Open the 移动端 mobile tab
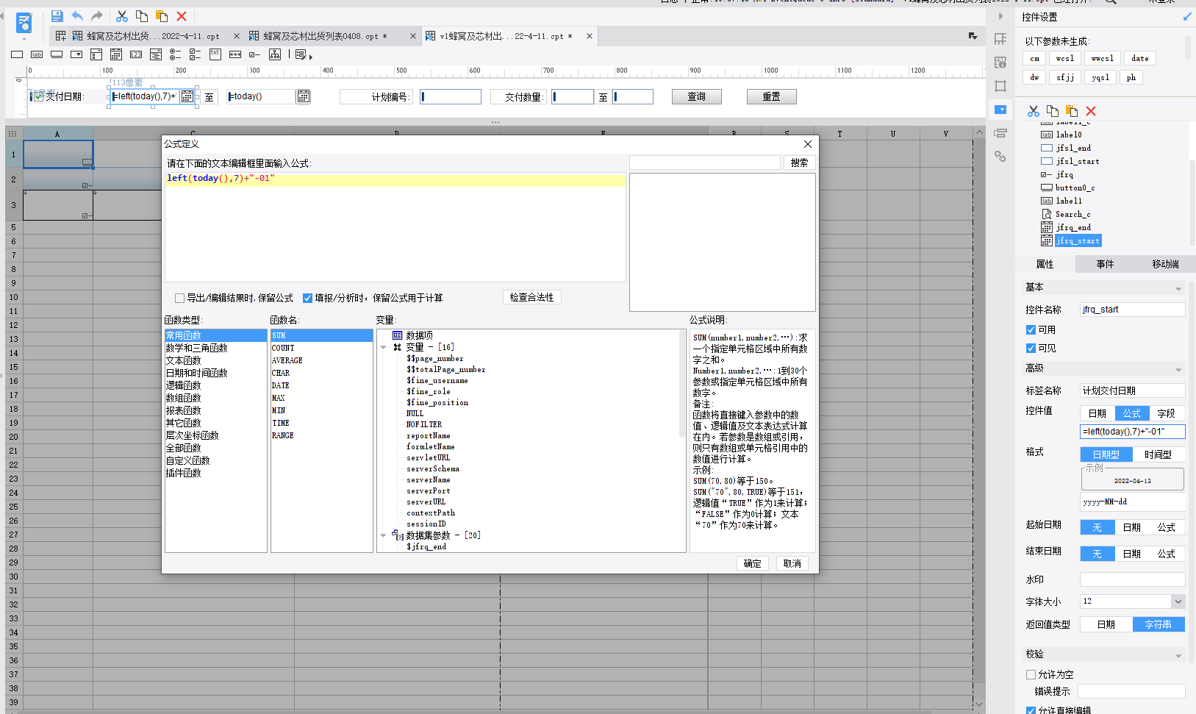 coord(1165,264)
